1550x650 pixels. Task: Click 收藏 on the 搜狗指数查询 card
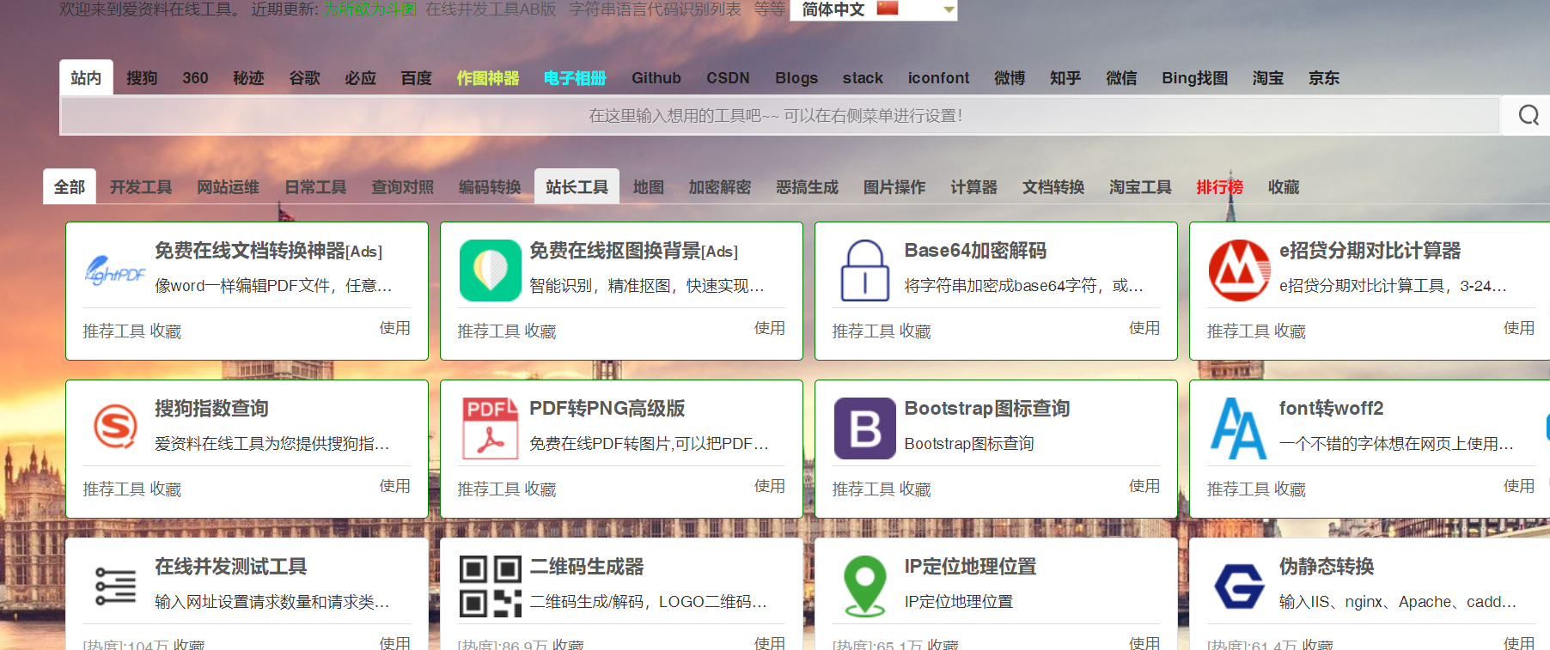166,489
